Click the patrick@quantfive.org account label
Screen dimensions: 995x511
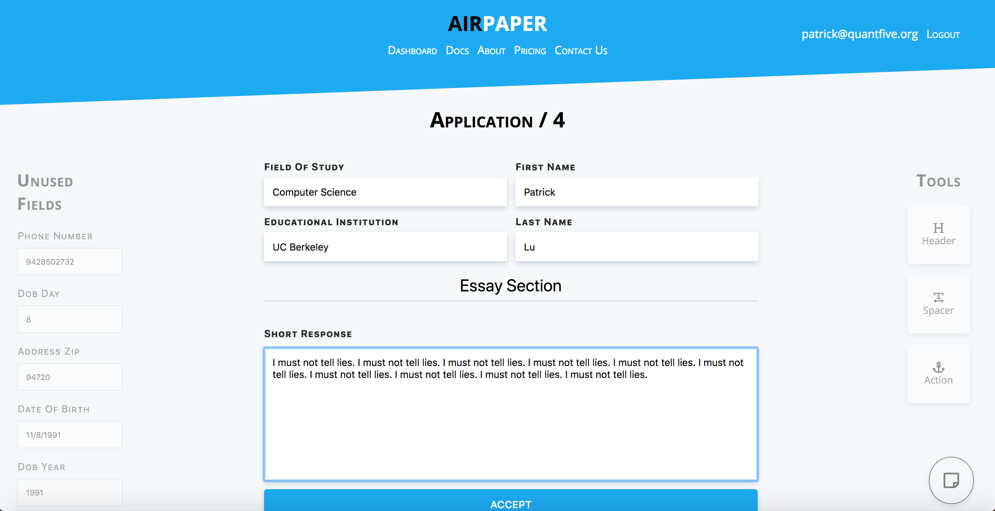click(860, 34)
